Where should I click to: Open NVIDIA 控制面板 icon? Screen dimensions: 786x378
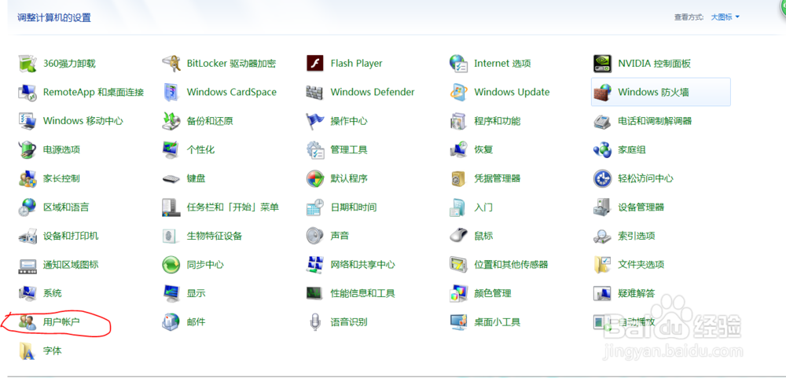(x=601, y=63)
